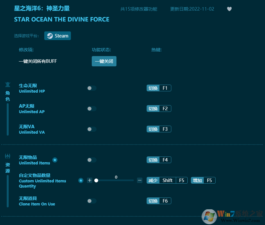Click the 一键关闭 button
This screenshot has width=265, height=225.
104,61
